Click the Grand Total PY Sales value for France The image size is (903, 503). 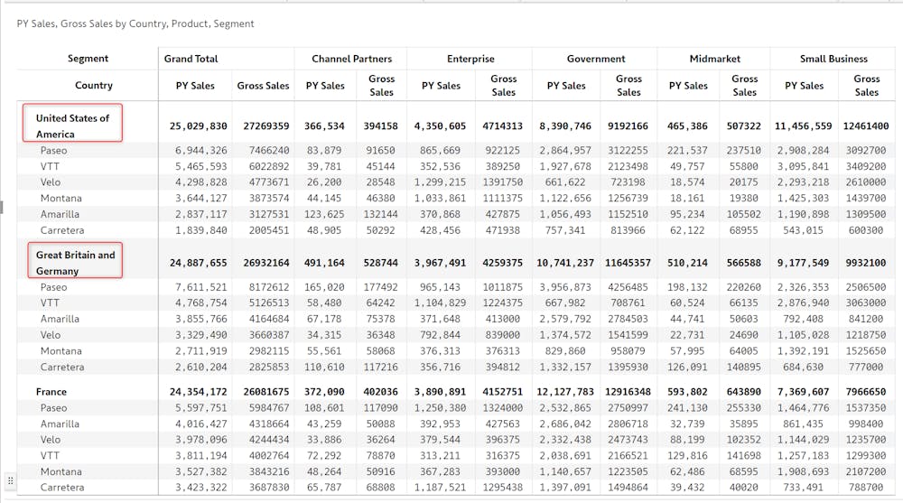198,392
